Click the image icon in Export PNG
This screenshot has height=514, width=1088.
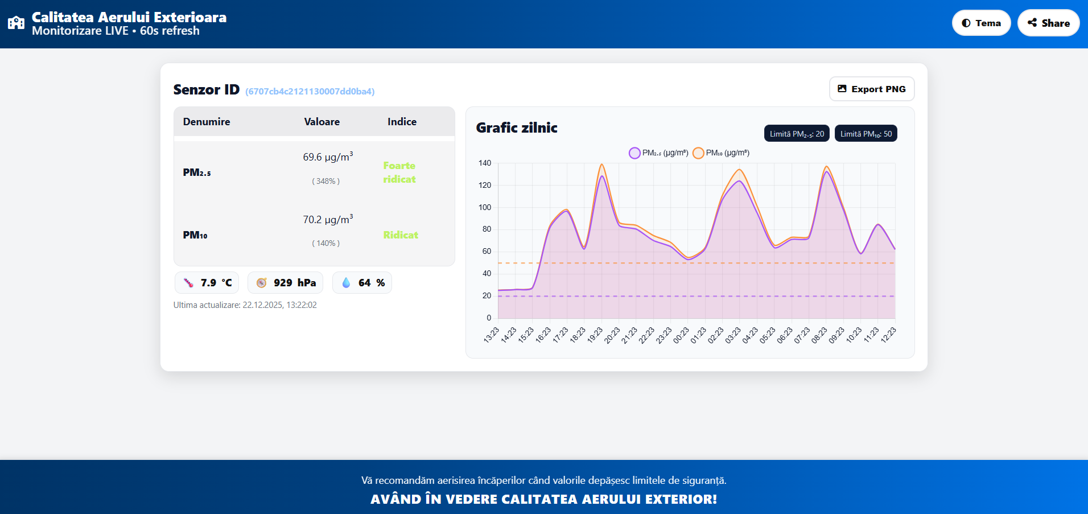pyautogui.click(x=842, y=89)
